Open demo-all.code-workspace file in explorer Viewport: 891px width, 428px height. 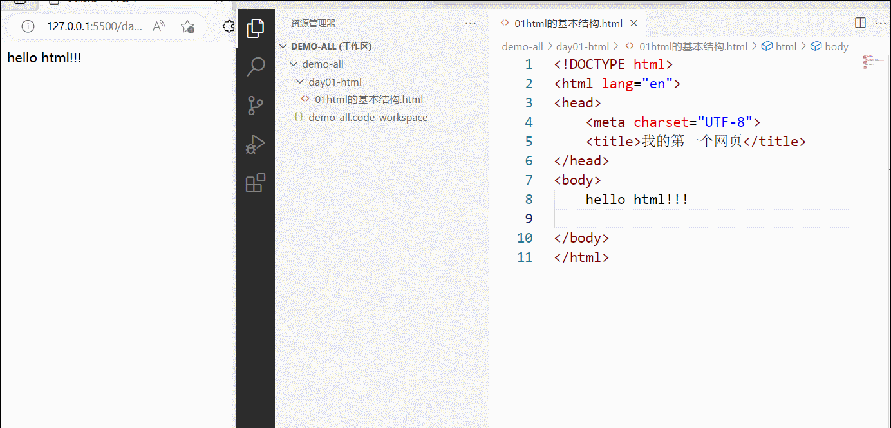click(368, 118)
